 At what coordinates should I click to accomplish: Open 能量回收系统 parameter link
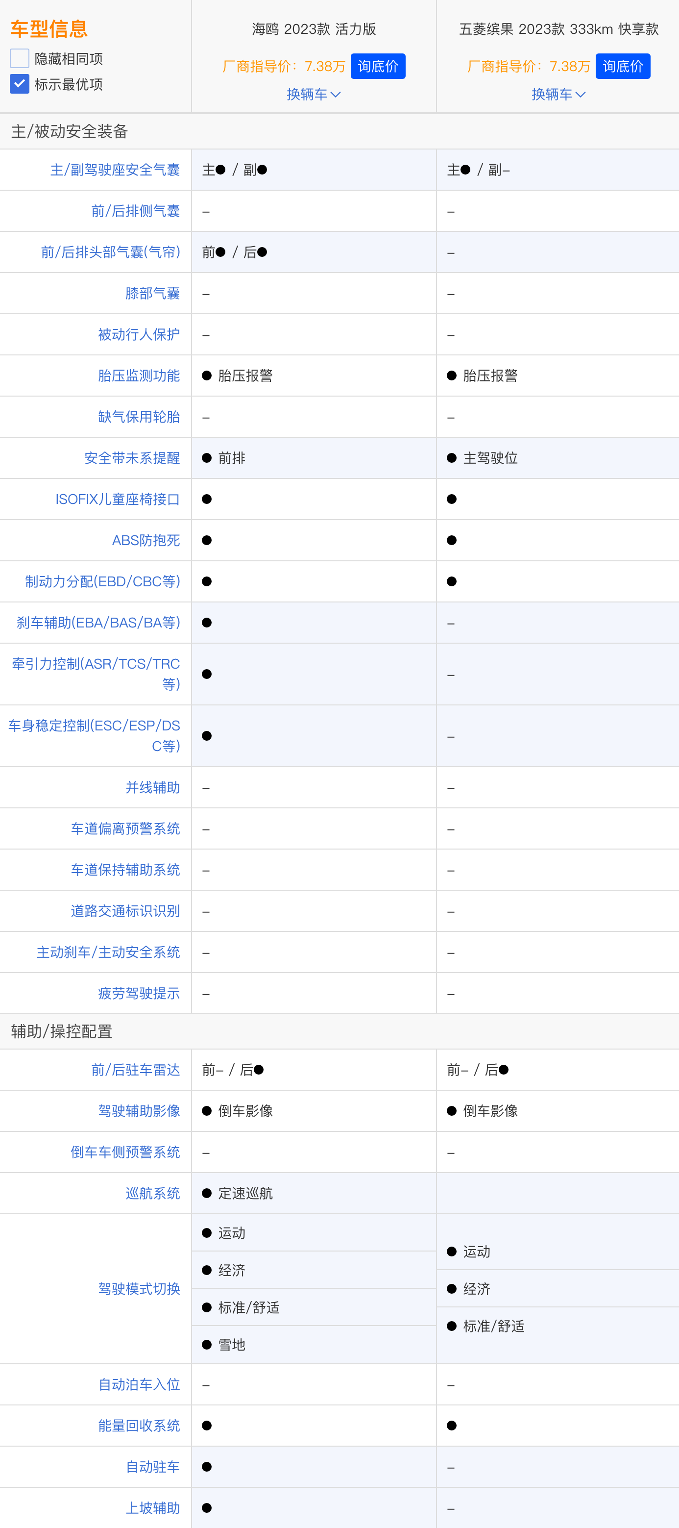point(139,1426)
